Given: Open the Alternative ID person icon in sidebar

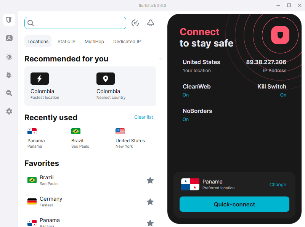Looking at the screenshot, I should 9,38.
